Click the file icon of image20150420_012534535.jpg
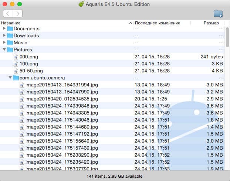Screen dimensions: 230x181 (x=22, y=99)
